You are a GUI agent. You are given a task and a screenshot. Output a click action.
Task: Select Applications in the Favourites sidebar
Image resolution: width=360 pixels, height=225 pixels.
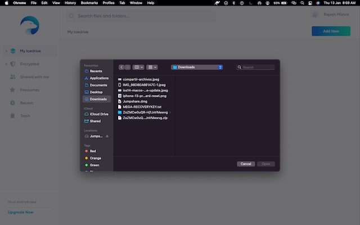pos(99,78)
